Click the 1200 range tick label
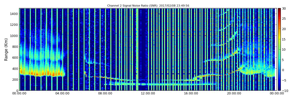This screenshot has width=293, height=103. coord(14,25)
